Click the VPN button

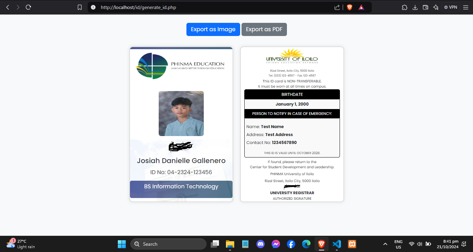(450, 7)
